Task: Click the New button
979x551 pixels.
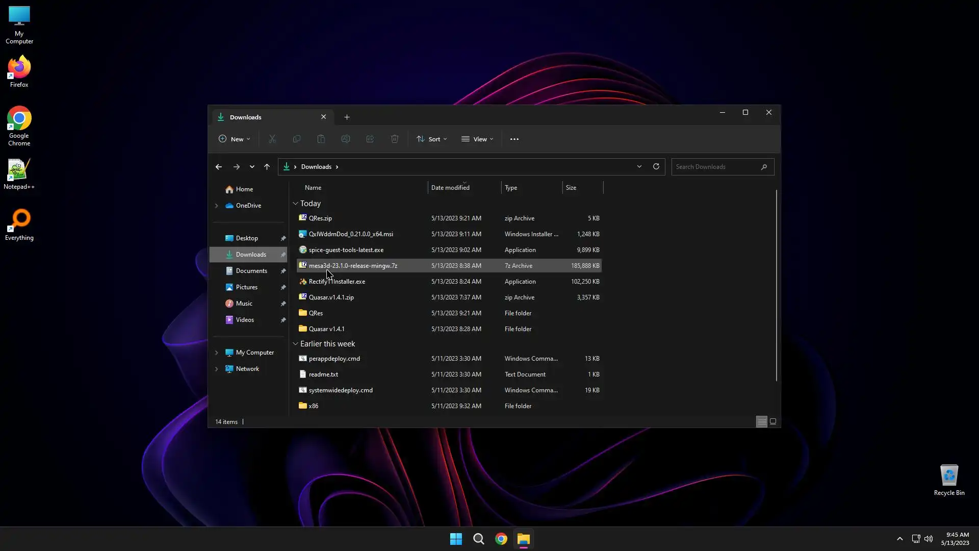Action: pyautogui.click(x=234, y=139)
